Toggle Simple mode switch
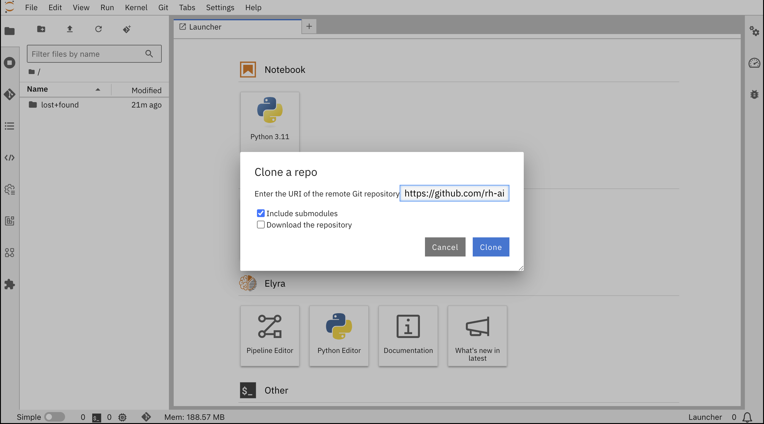Screen dimensions: 764x424 click(x=55, y=417)
